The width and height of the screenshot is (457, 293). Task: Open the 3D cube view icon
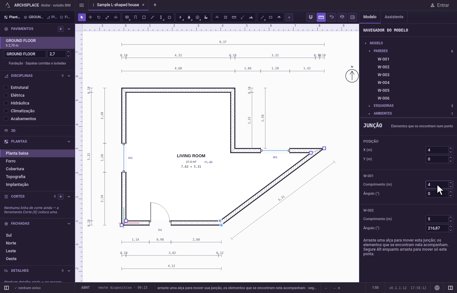342,17
